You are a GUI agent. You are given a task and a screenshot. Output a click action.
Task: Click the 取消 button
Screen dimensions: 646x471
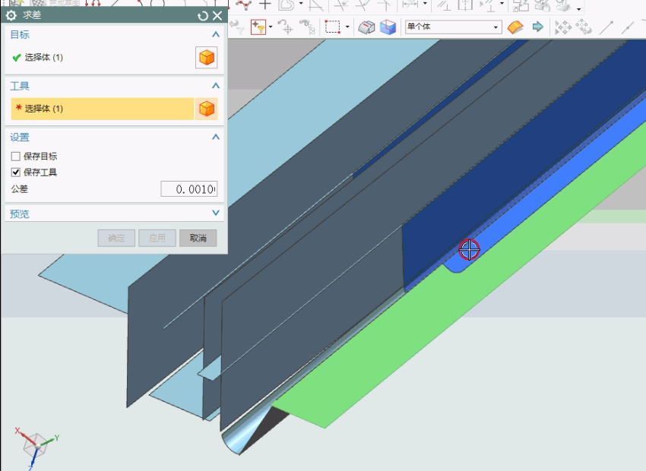pos(198,238)
